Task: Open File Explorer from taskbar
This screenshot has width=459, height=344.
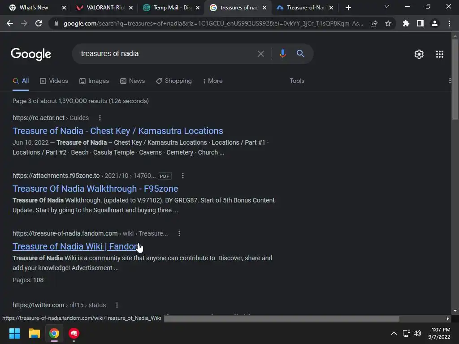Action: pos(34,333)
